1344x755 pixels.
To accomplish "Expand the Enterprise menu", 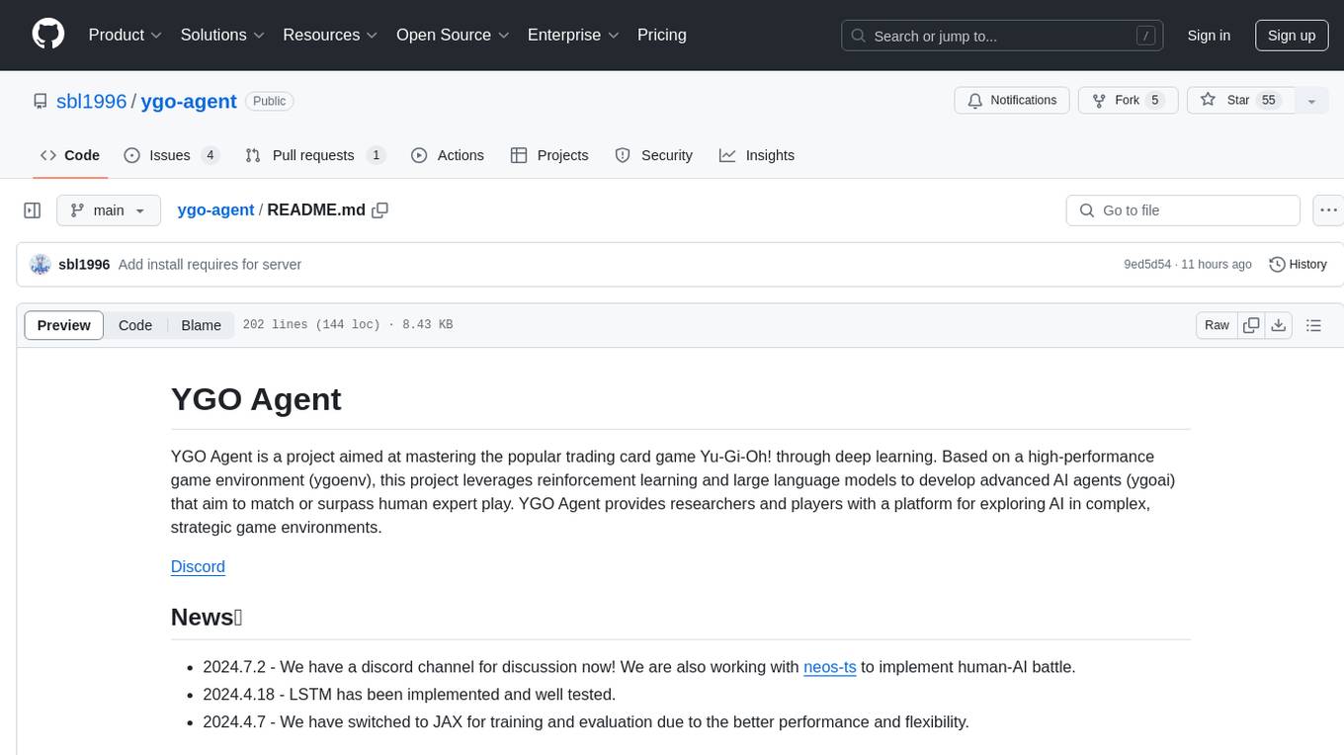I will 573,35.
